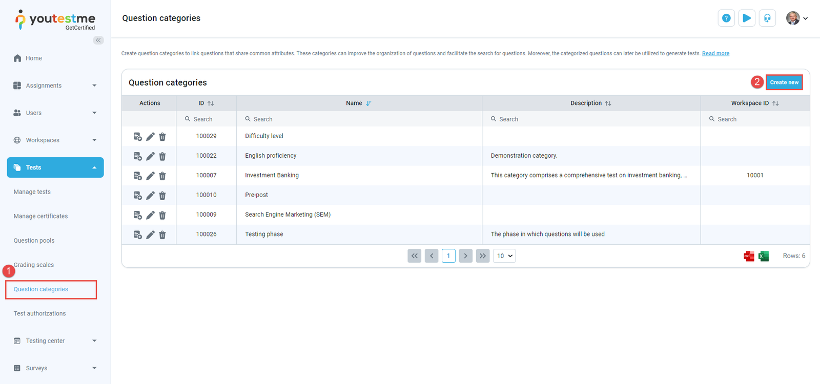This screenshot has height=384, width=820.
Task: Export table as PDF
Action: click(749, 256)
